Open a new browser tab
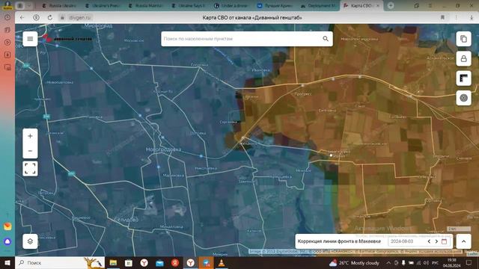Viewport: 479px width, 269px height. pyautogui.click(x=391, y=5)
